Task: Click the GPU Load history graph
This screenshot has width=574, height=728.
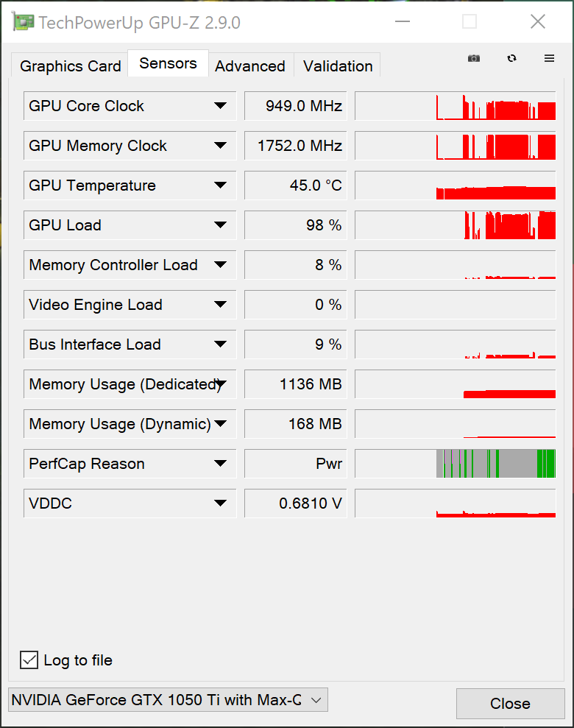Action: pos(455,225)
